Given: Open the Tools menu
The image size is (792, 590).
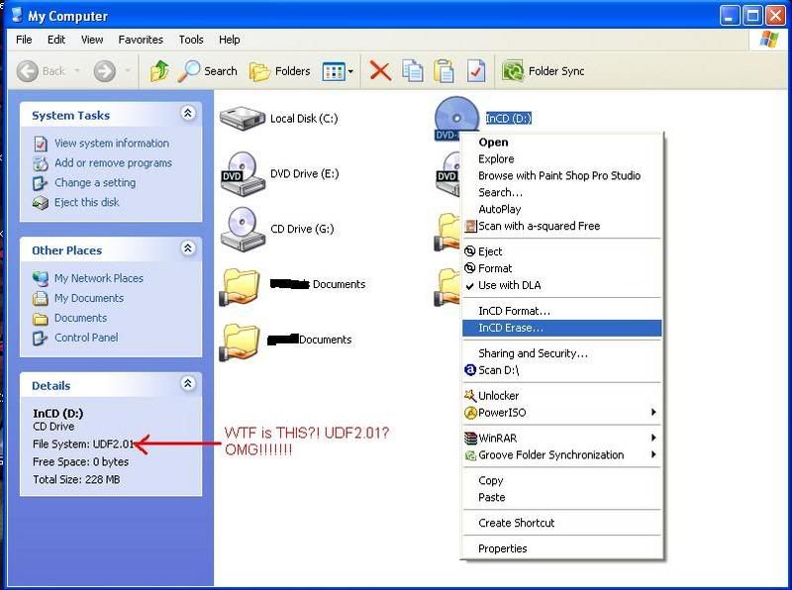Looking at the screenshot, I should click(x=191, y=40).
